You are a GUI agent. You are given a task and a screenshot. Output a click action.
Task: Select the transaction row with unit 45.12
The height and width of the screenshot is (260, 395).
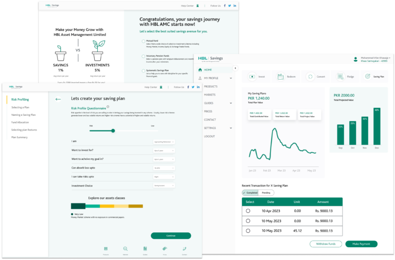pyautogui.click(x=248, y=231)
